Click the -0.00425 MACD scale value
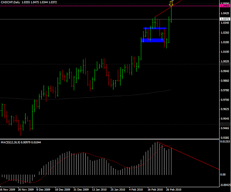Screen dimensions: 231x192 tap(225, 185)
